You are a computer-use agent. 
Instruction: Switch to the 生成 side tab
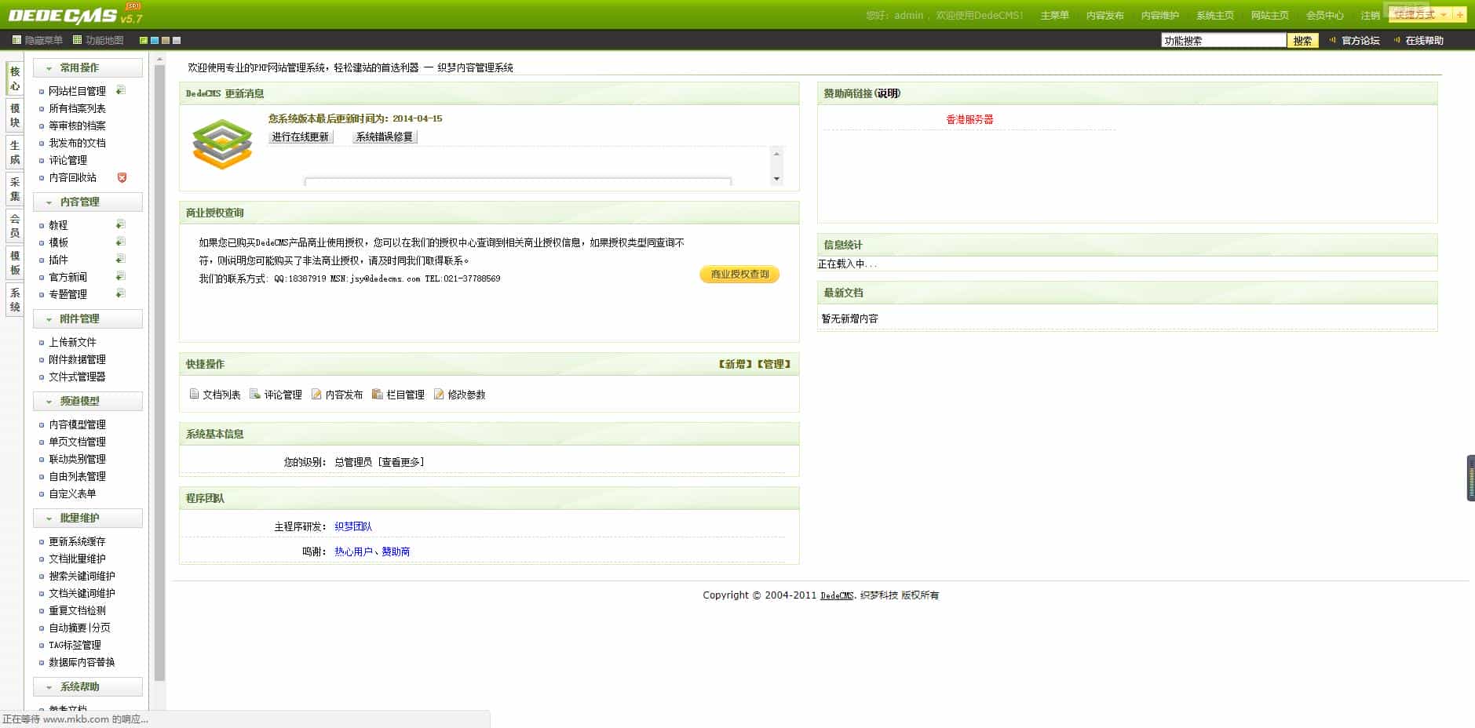(x=14, y=152)
